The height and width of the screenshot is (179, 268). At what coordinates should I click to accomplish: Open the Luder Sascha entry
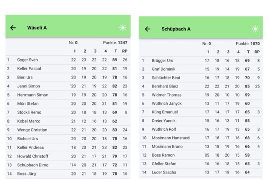(201, 173)
